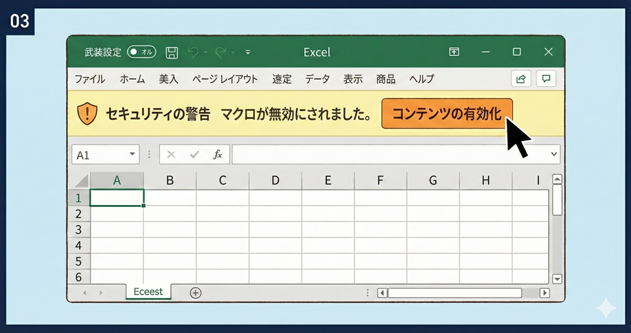The width and height of the screenshot is (631, 333).
Task: Click the コンテンツの有効化 button
Action: 447,114
